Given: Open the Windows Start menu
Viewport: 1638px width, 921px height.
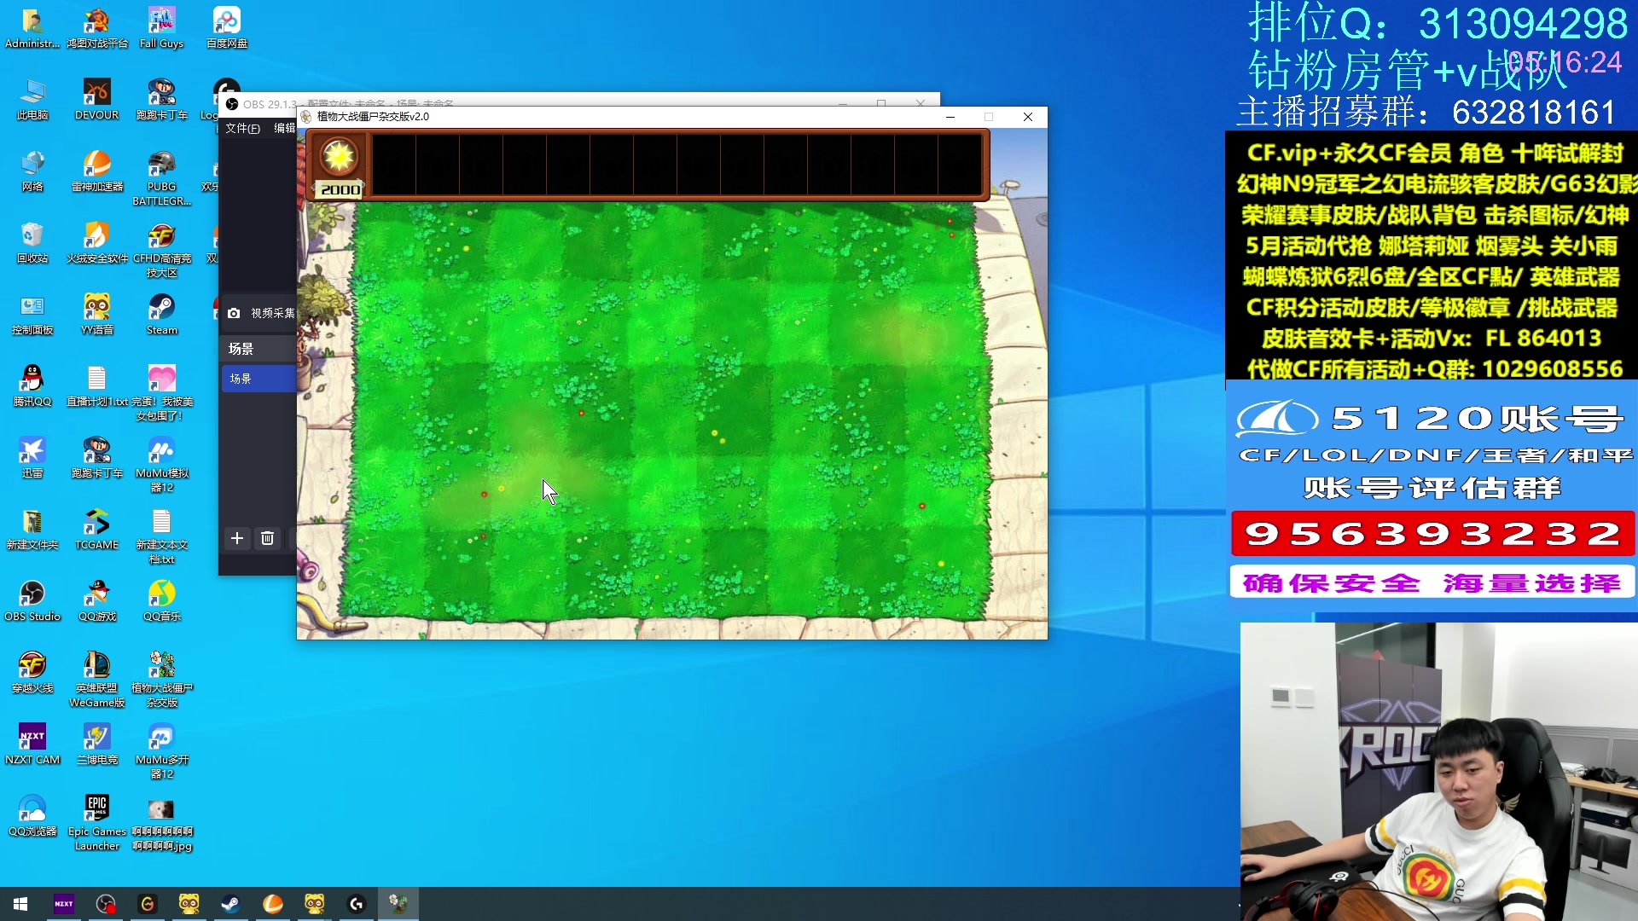Looking at the screenshot, I should pyautogui.click(x=20, y=904).
